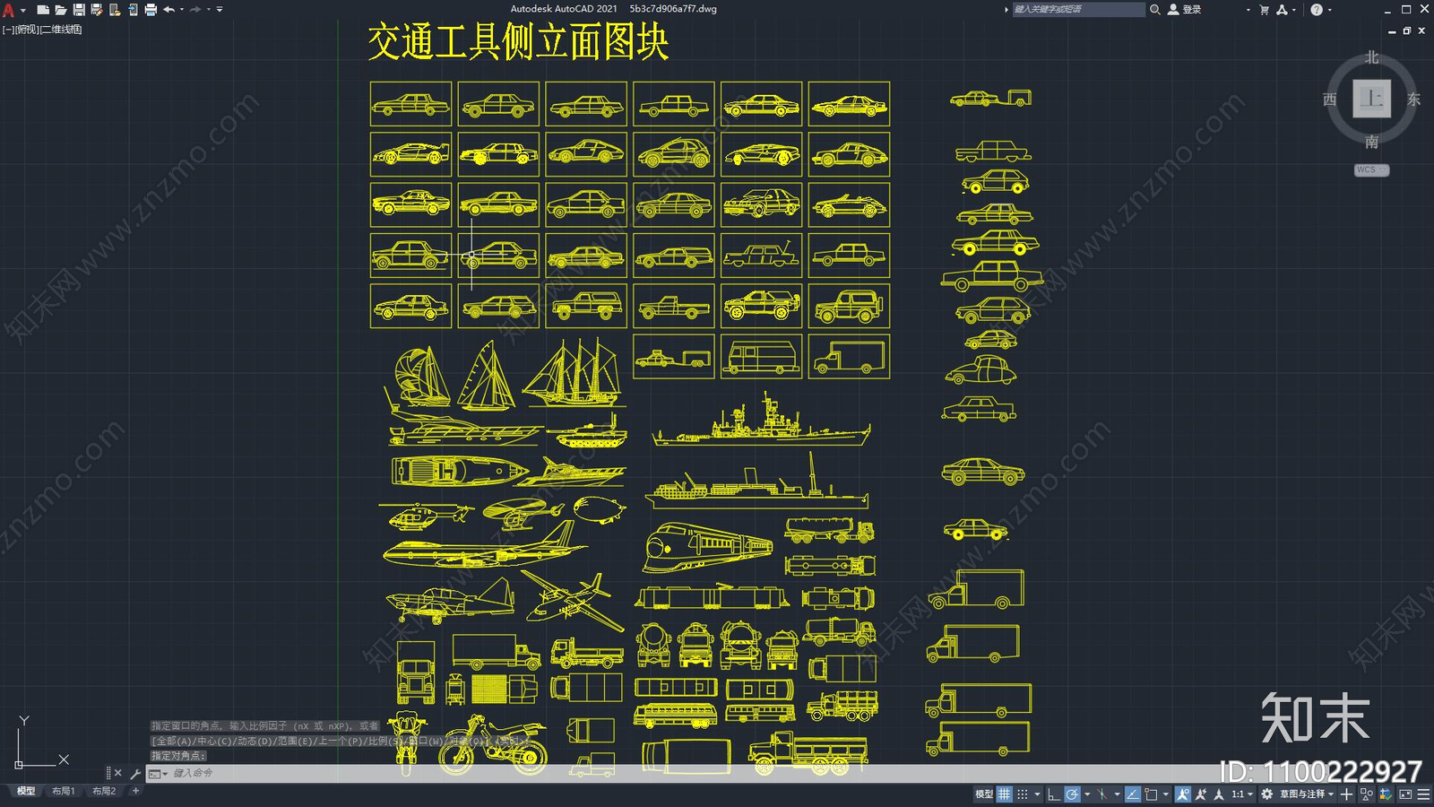The width and height of the screenshot is (1434, 807).
Task: Open the 草图与注释 workspace dropdown
Action: coord(1306,794)
